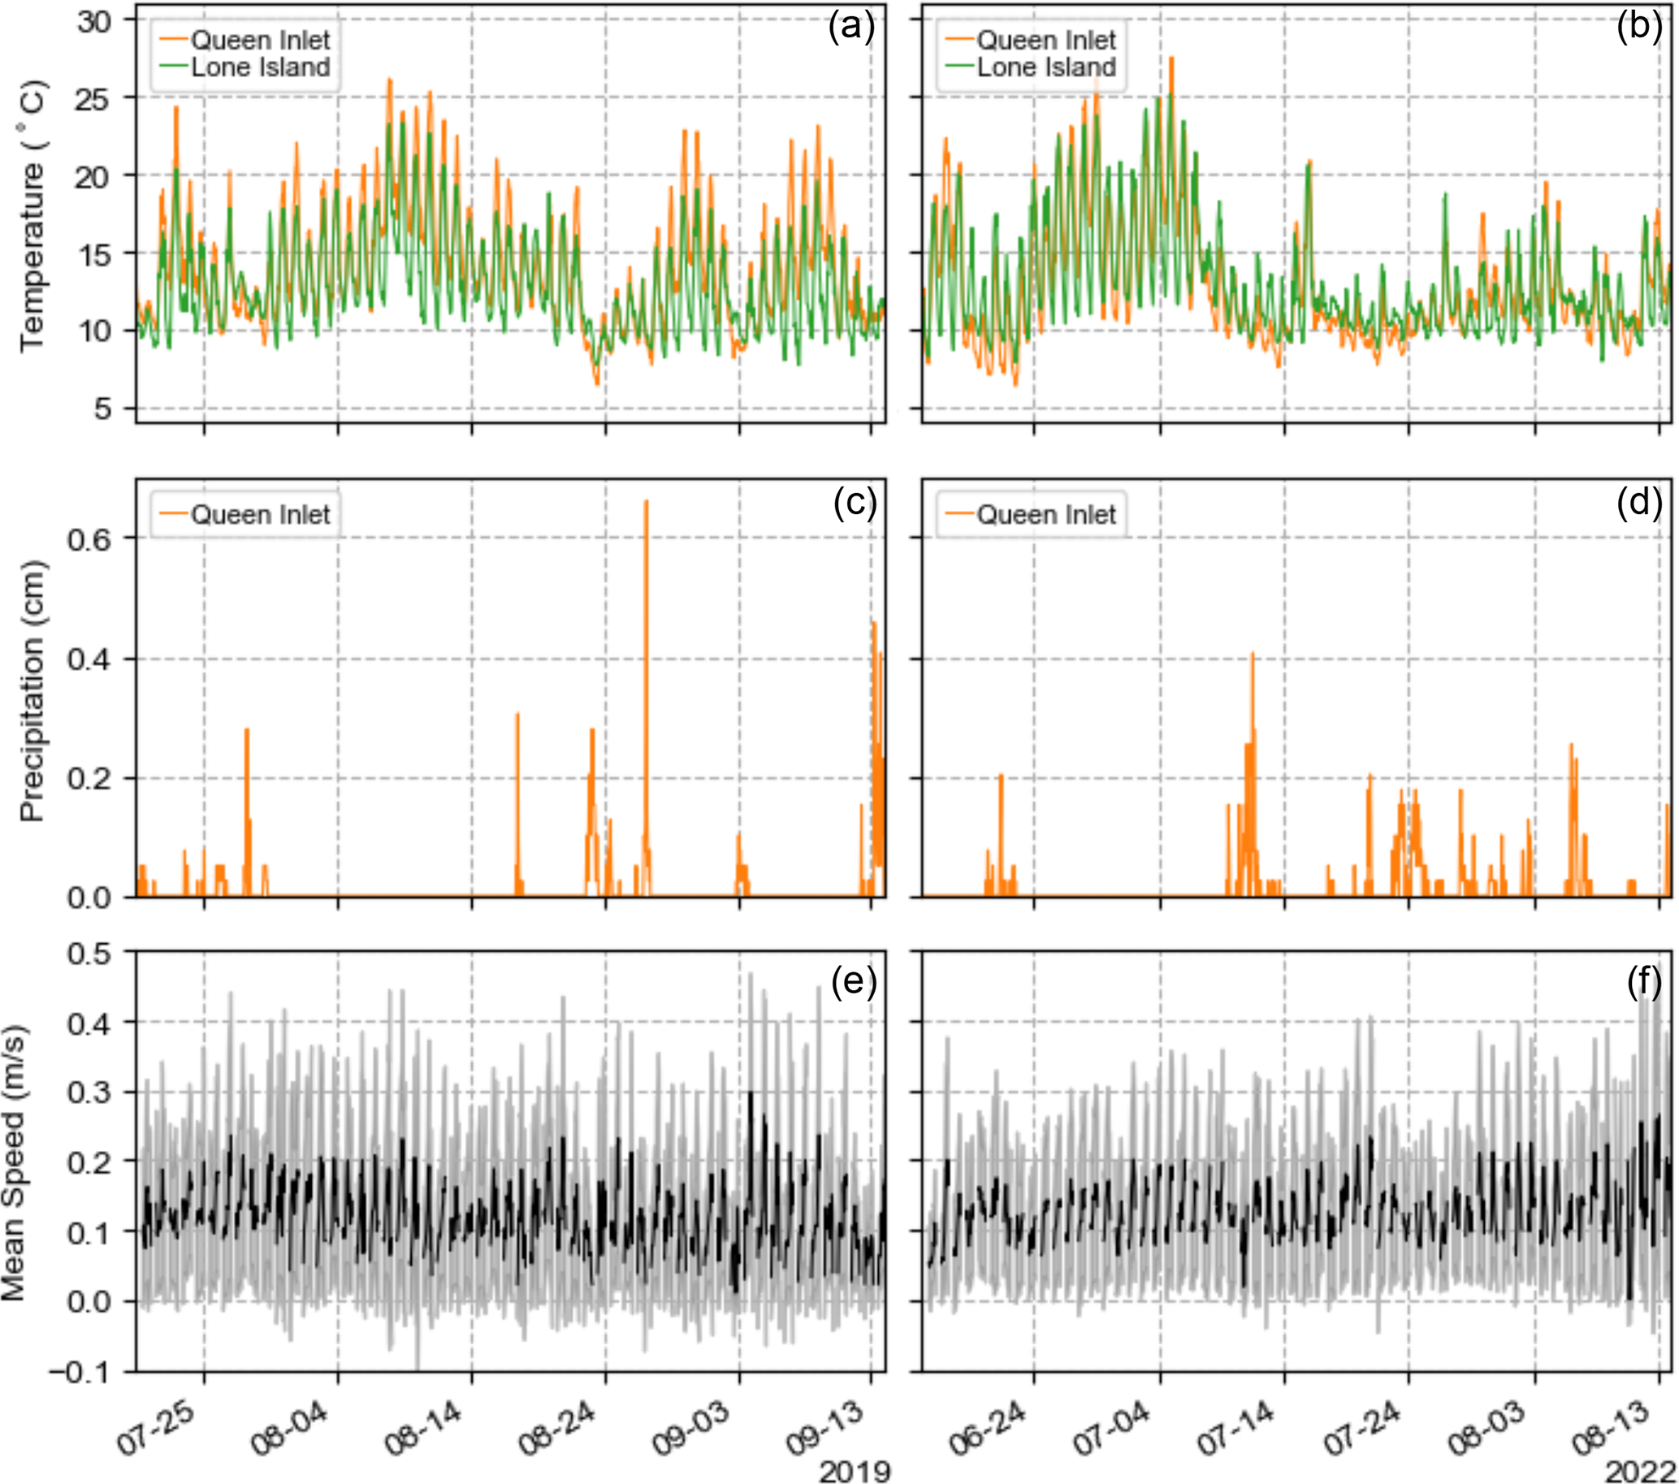This screenshot has width=1679, height=1484.
Task: Click the Lone Island legend entry in panel (b)
Action: 1045,67
